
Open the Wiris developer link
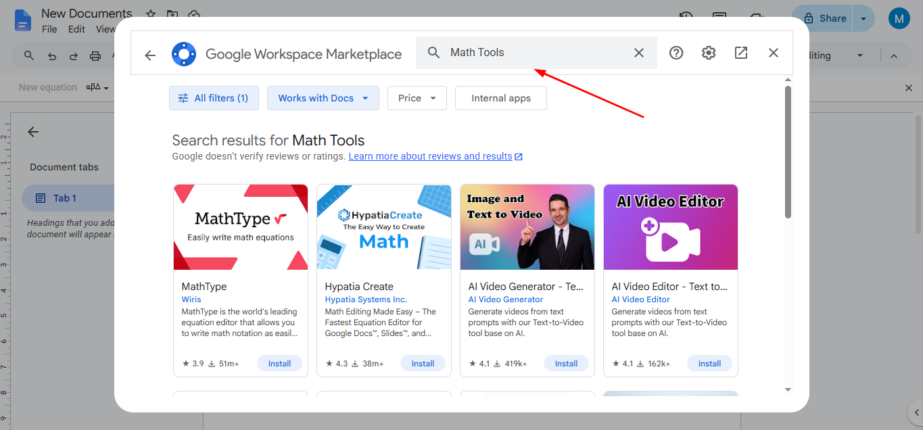coord(191,300)
